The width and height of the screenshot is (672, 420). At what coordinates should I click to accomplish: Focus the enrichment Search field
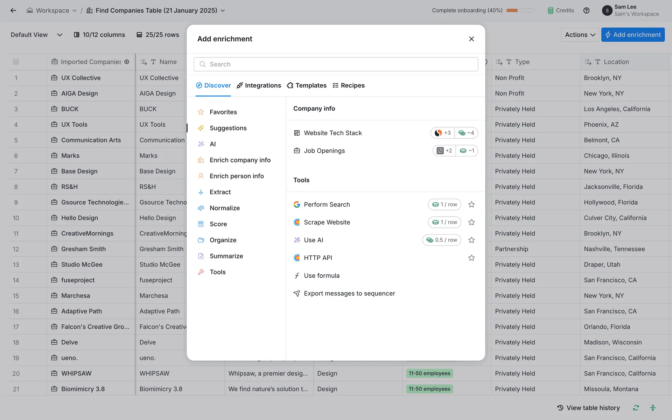(x=336, y=64)
